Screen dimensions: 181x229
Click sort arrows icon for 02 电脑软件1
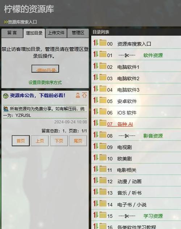(96, 66)
